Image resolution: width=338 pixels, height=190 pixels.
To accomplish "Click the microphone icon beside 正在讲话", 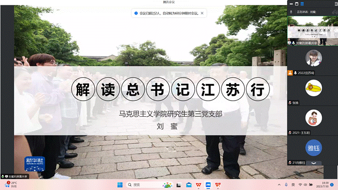I will 291,12.
